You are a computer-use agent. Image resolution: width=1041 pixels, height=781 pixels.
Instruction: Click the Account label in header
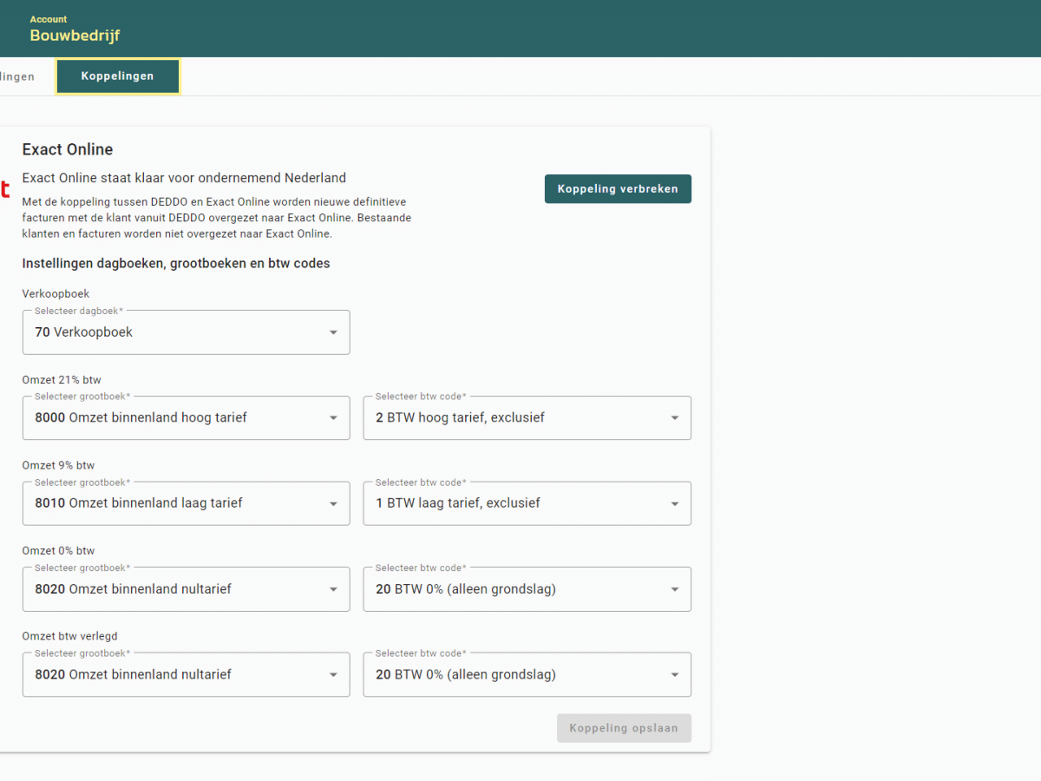[49, 19]
